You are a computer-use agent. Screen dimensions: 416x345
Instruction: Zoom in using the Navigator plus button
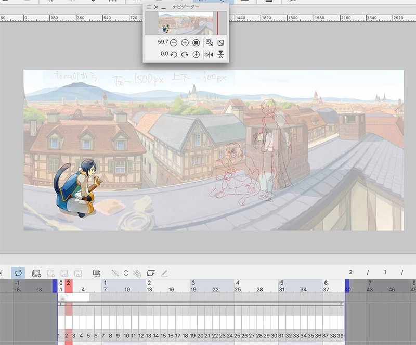coord(185,43)
